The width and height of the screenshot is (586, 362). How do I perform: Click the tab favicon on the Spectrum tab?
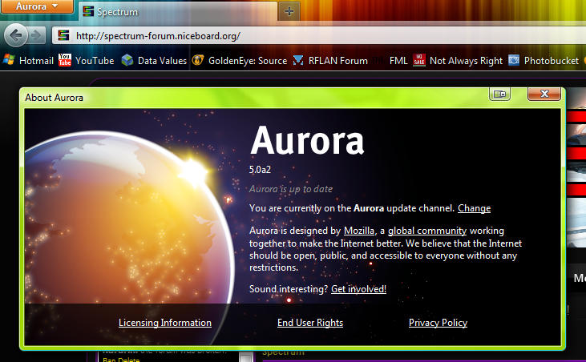tap(88, 11)
